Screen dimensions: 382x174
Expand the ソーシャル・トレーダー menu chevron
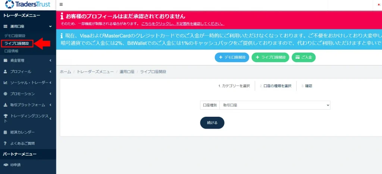[x=50, y=83]
